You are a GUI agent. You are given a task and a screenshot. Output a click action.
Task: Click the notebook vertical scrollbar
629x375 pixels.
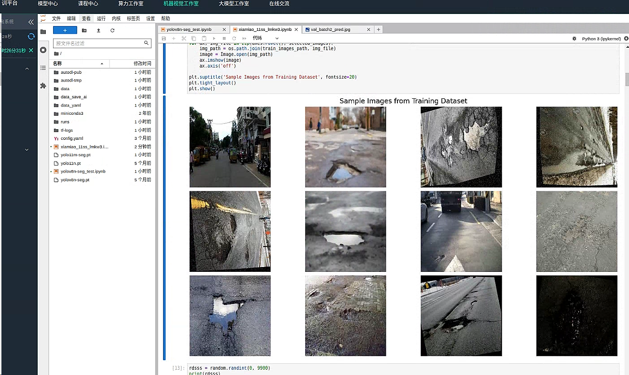coord(627,80)
